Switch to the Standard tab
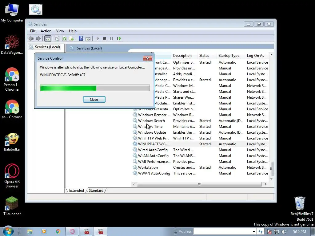The height and width of the screenshot is (236, 315). 96,191
